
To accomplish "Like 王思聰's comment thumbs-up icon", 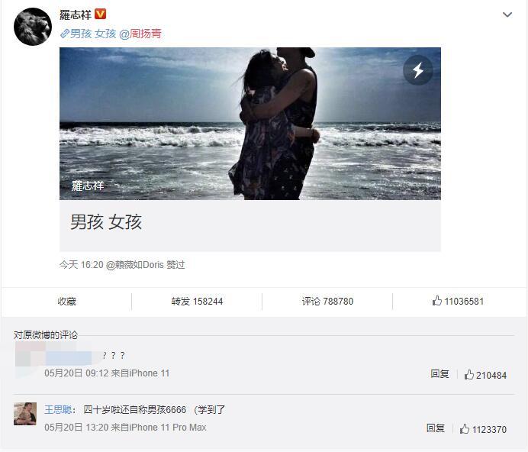I will click(465, 429).
